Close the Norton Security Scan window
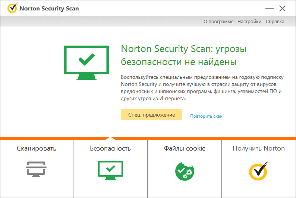The width and height of the screenshot is (296, 198). pyautogui.click(x=282, y=8)
